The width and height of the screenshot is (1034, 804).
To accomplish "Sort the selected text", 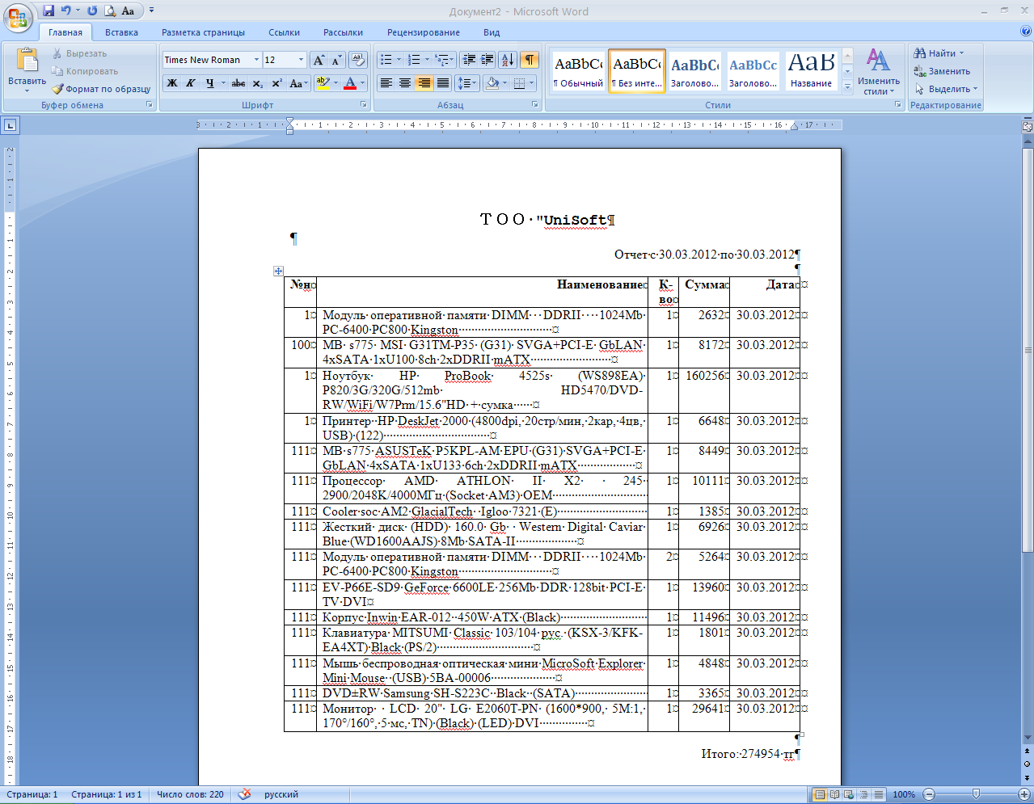I will point(508,60).
